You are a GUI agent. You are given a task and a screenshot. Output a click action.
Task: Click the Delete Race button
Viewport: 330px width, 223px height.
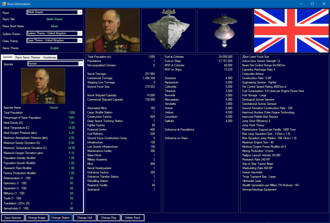tap(133, 218)
